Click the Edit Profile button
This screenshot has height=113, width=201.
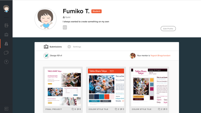[168, 28]
